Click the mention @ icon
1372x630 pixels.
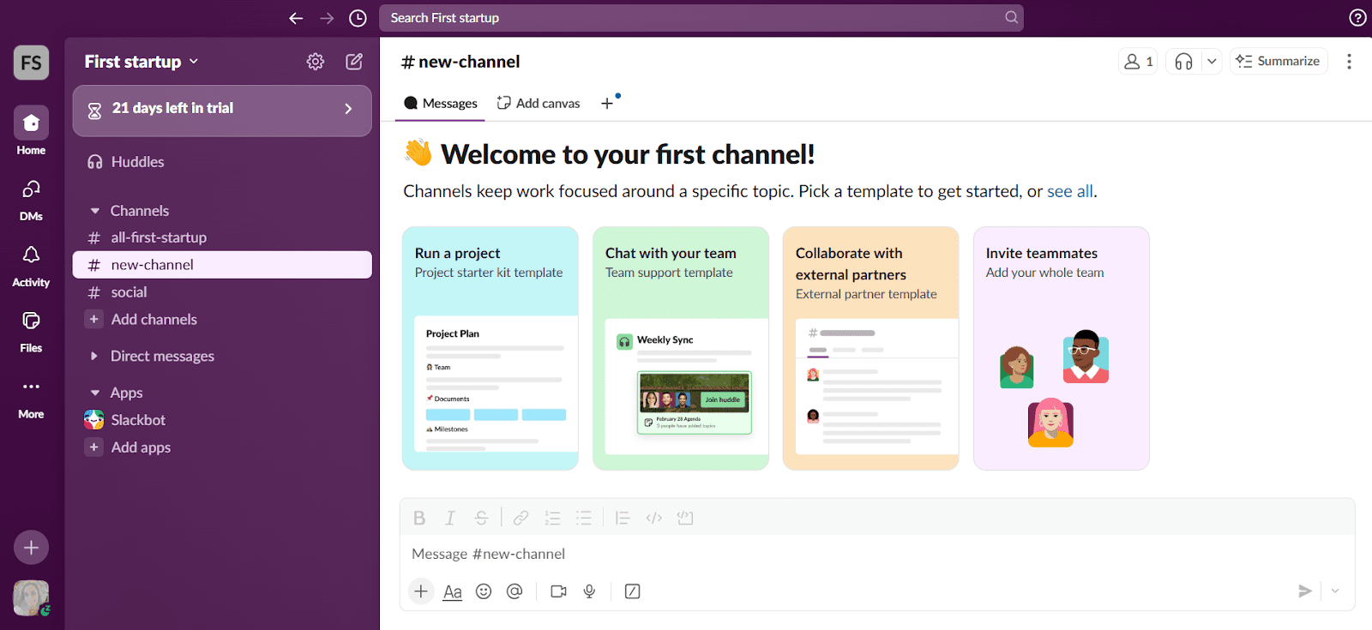click(x=514, y=591)
